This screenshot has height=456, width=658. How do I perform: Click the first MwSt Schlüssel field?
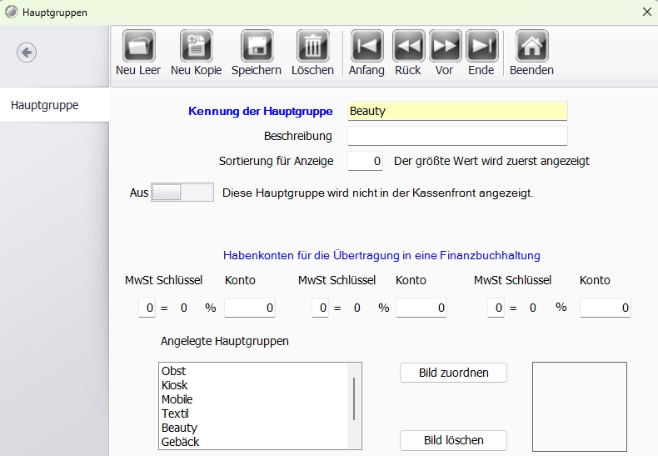pyautogui.click(x=147, y=308)
